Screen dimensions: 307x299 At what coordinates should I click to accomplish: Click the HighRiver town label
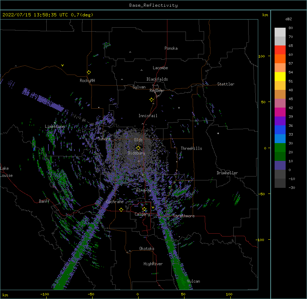pos(153,264)
